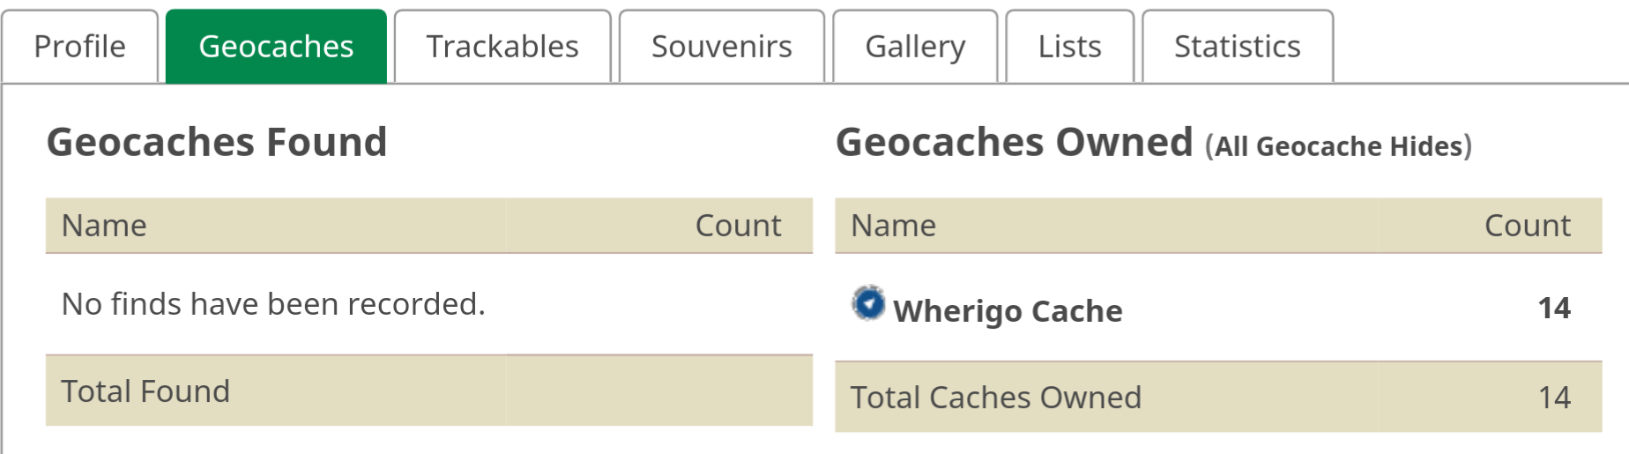Image resolution: width=1629 pixels, height=454 pixels.
Task: Click Name header in Geocaches Found table
Action: [x=104, y=226]
